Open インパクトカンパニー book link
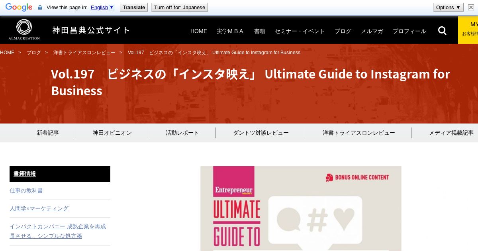This screenshot has width=478, height=251. point(58,231)
